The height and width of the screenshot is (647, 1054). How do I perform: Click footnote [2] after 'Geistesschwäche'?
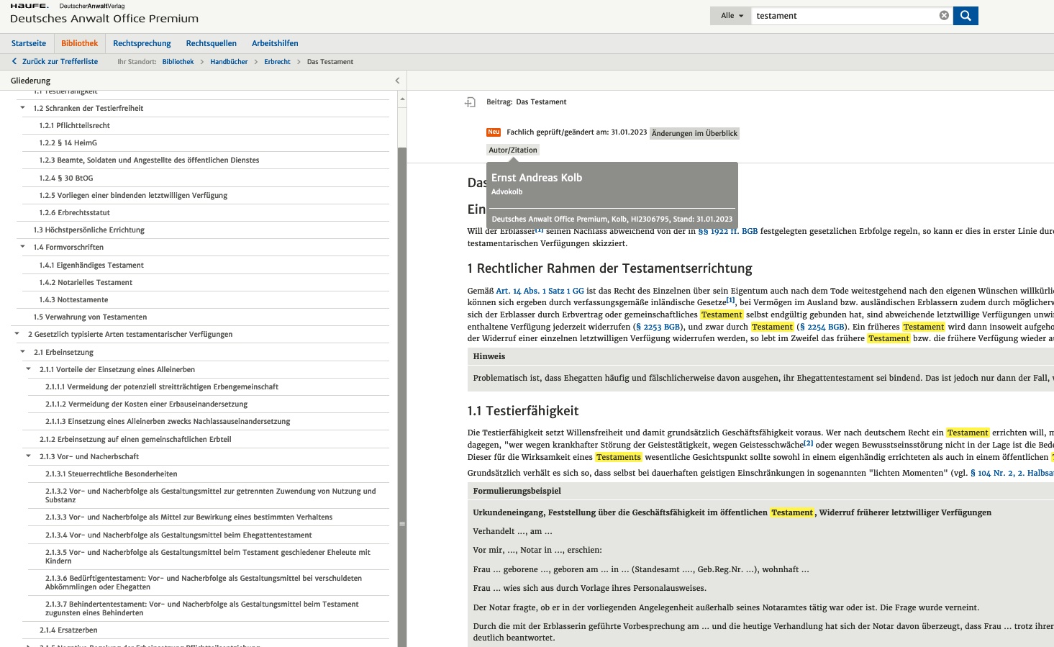[x=809, y=443]
